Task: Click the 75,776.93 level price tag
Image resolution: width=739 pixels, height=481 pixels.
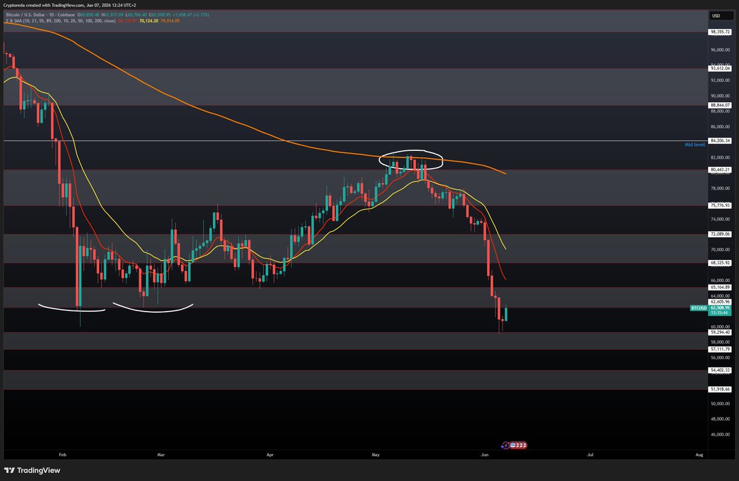Action: pos(720,206)
